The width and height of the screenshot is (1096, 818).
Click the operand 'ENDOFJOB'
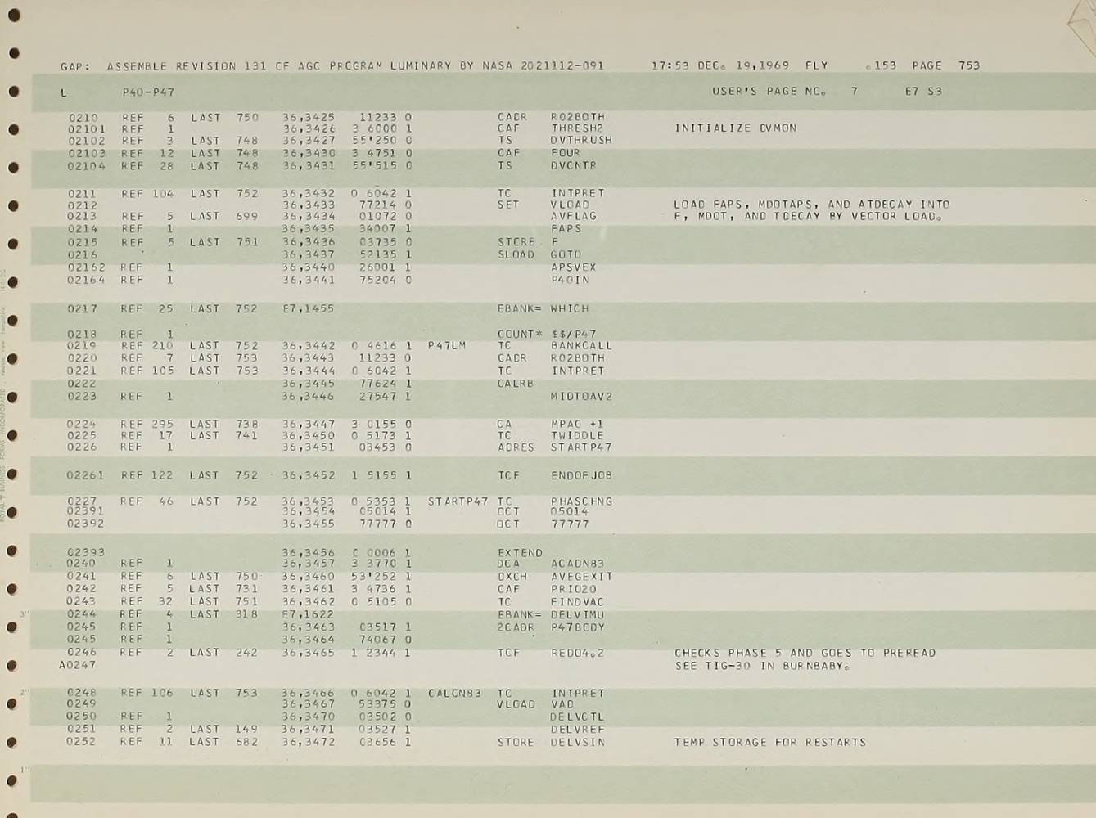(x=582, y=475)
